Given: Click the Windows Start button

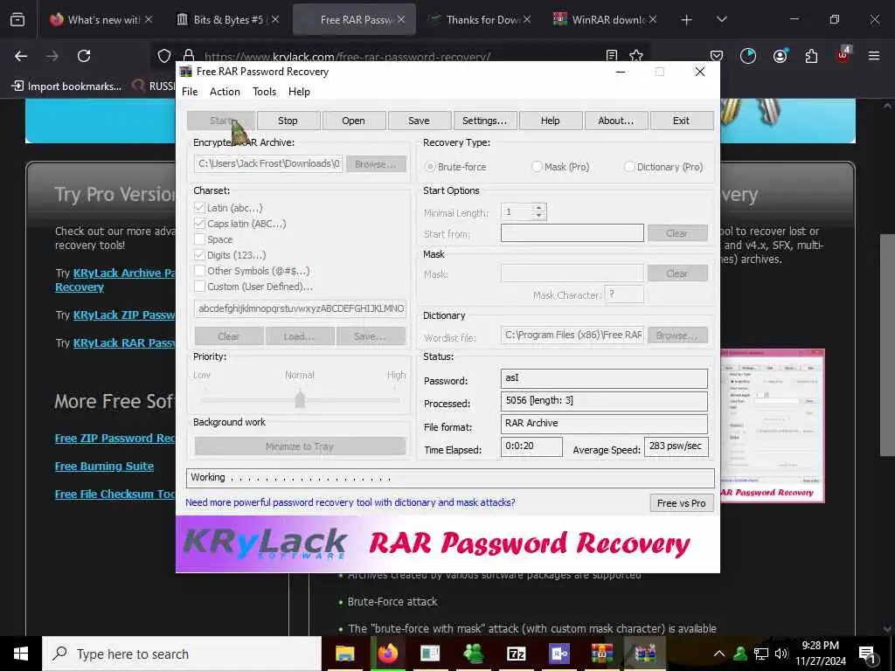Looking at the screenshot, I should pyautogui.click(x=21, y=654).
